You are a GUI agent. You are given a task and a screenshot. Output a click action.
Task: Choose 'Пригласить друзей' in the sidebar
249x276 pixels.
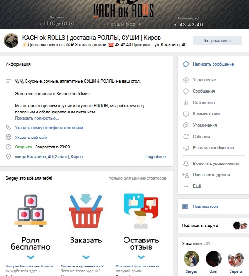click(x=211, y=175)
